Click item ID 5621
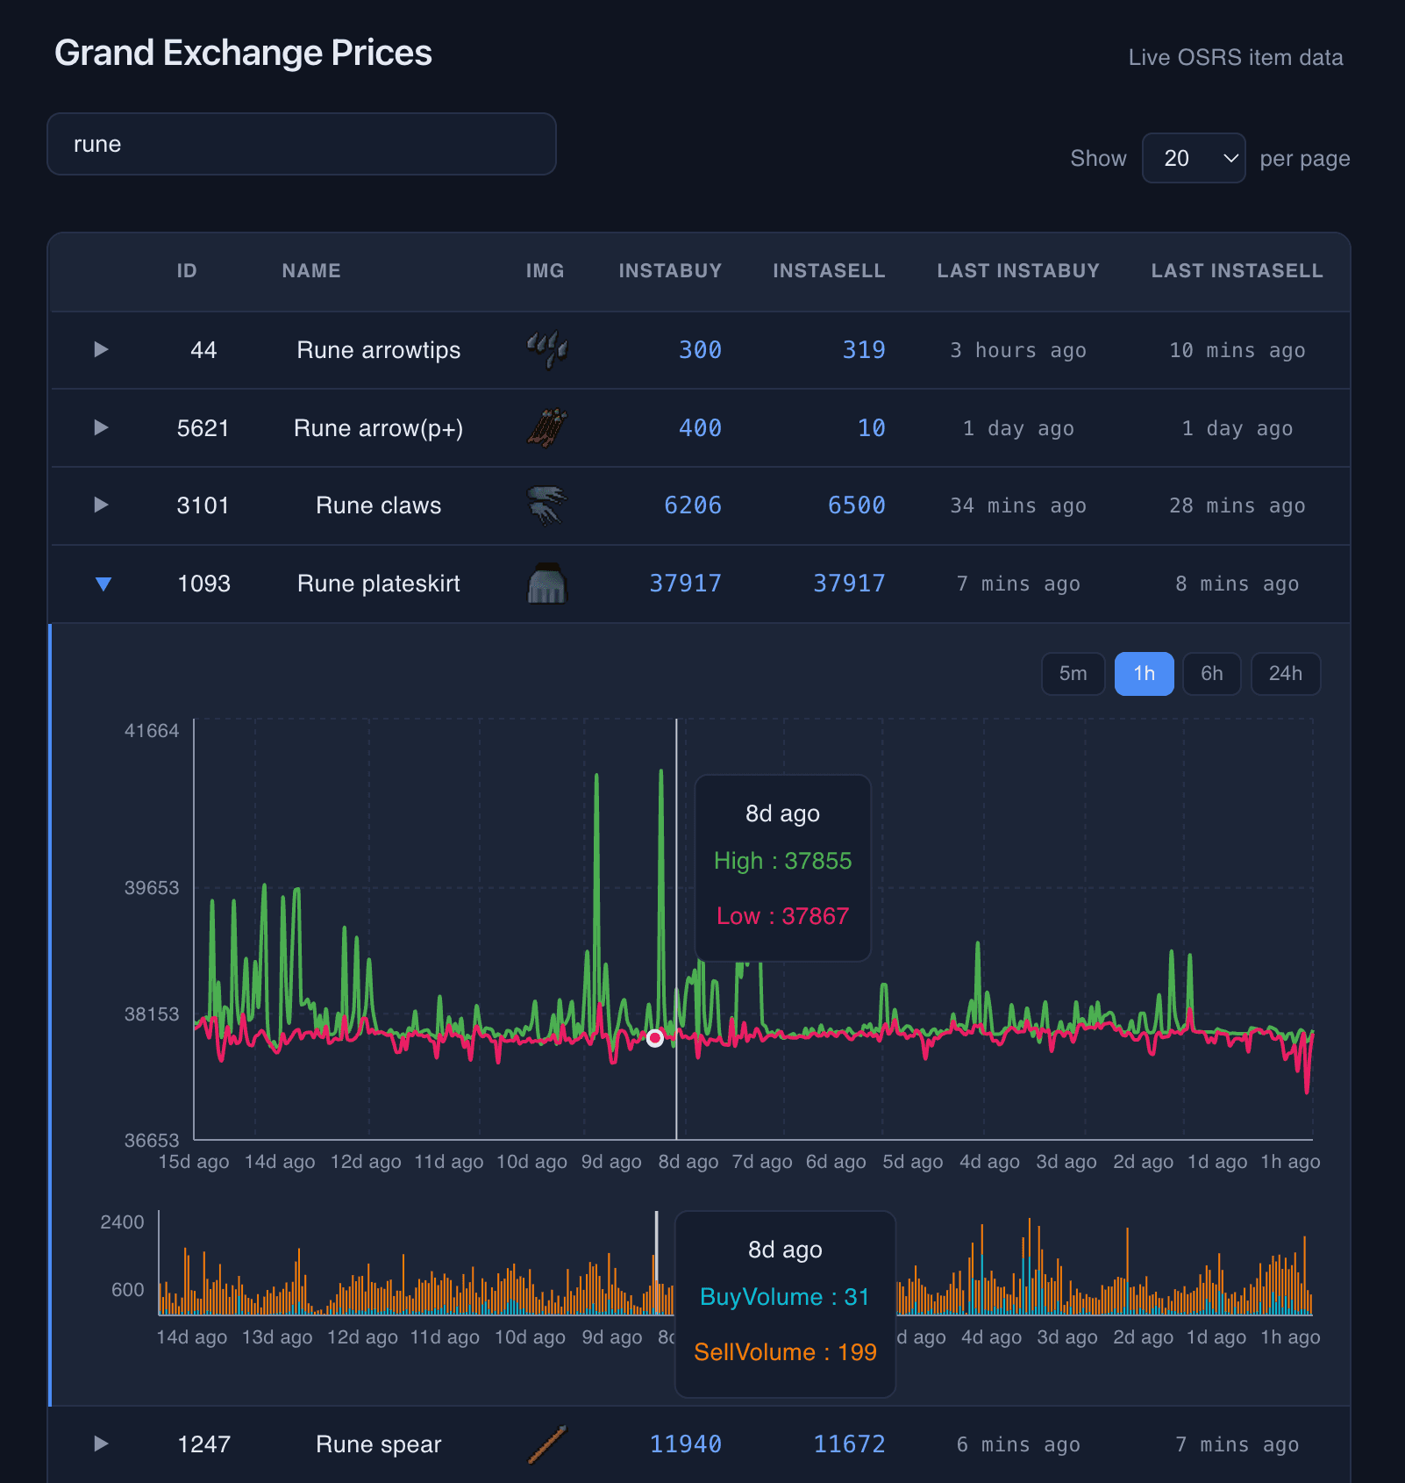Image resolution: width=1405 pixels, height=1483 pixels. tap(203, 428)
